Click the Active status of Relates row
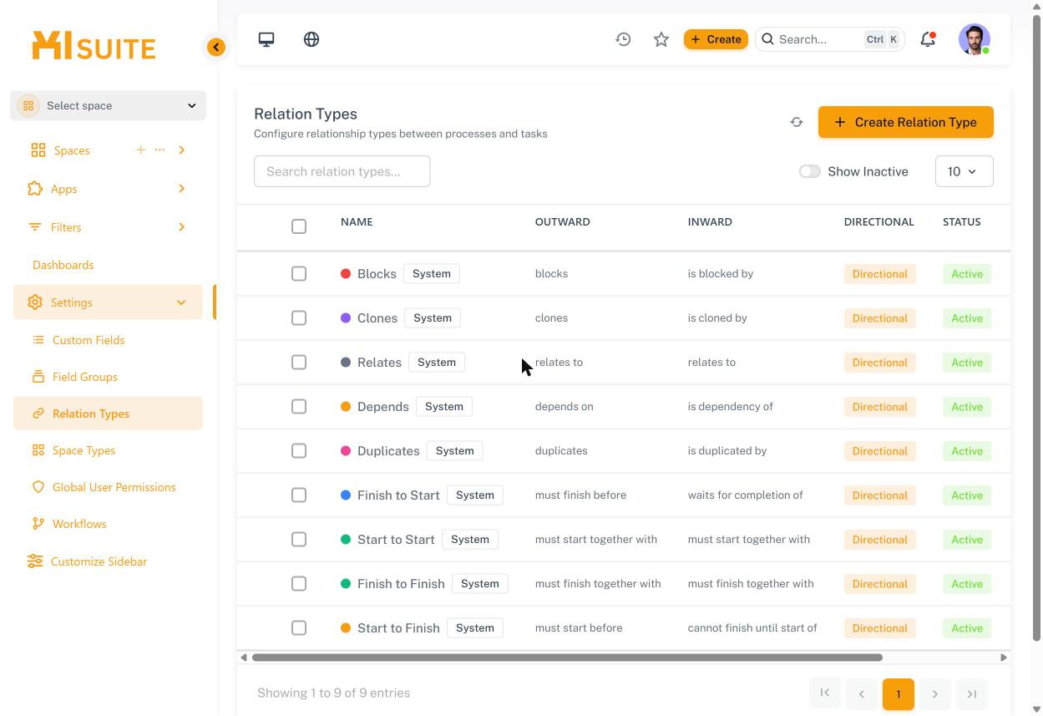The image size is (1043, 716). coord(967,363)
